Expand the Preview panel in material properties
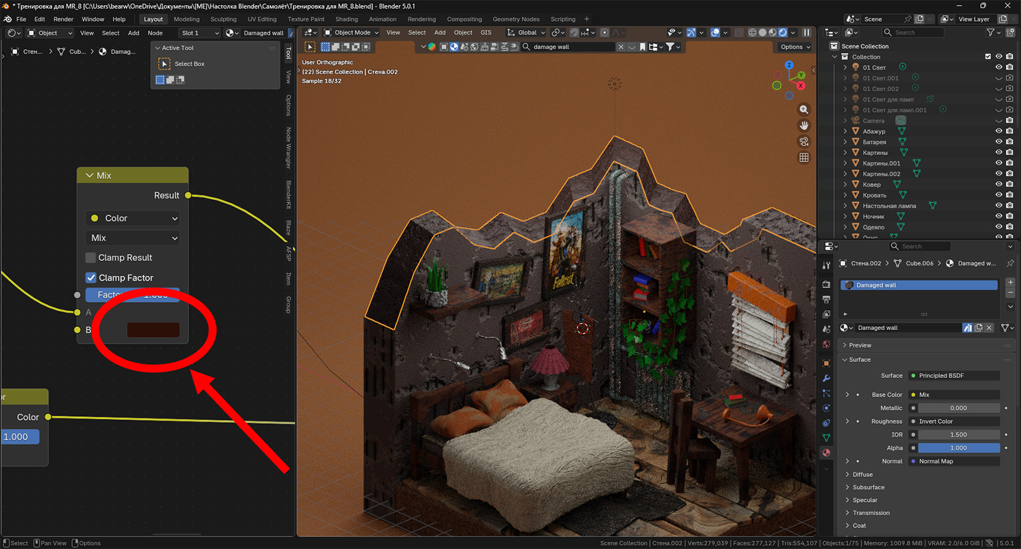 pos(860,345)
